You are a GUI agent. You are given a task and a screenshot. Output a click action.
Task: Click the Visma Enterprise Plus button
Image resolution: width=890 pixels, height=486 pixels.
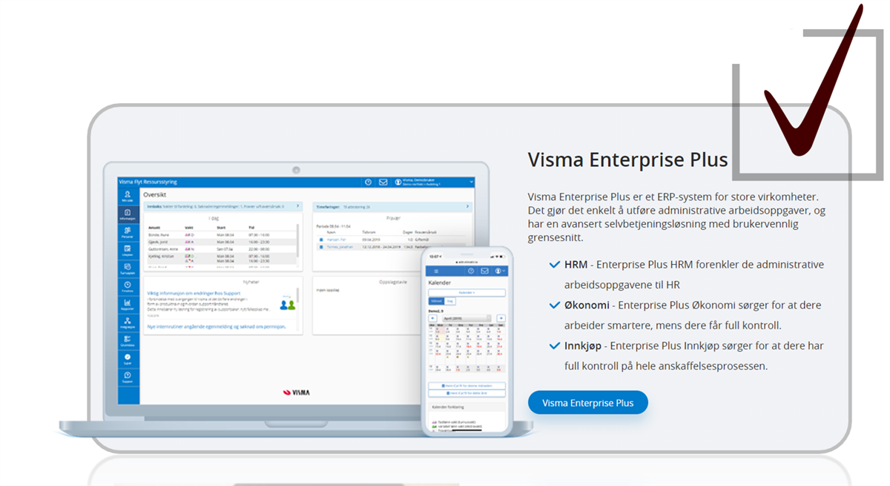coord(587,403)
